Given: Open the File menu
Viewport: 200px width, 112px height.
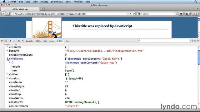Looking at the screenshot, I should tap(21, 2).
